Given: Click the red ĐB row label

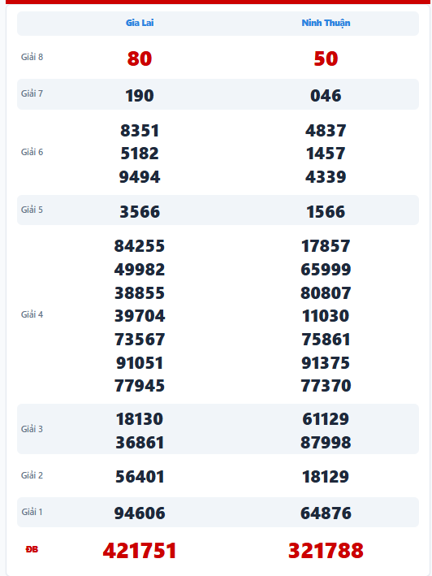Looking at the screenshot, I should pos(32,549).
